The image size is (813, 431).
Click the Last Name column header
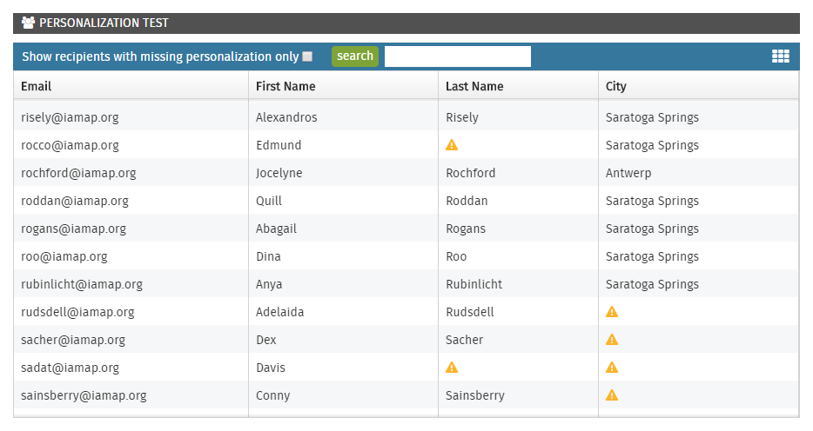[x=519, y=86]
